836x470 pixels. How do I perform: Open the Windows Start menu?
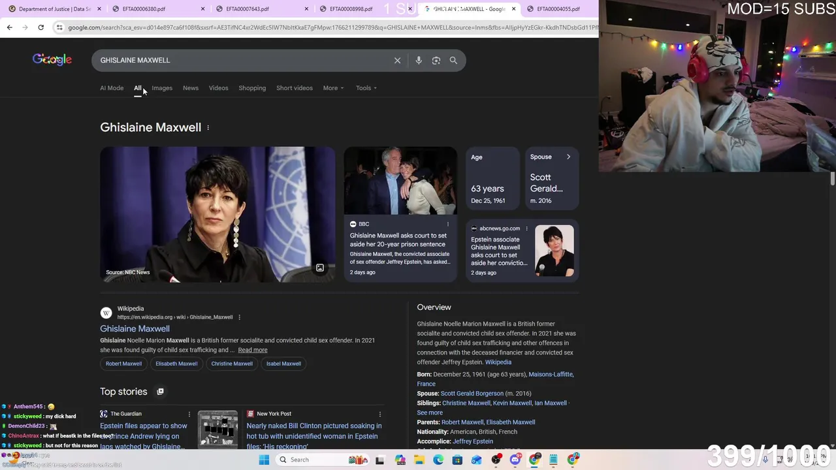click(x=264, y=460)
